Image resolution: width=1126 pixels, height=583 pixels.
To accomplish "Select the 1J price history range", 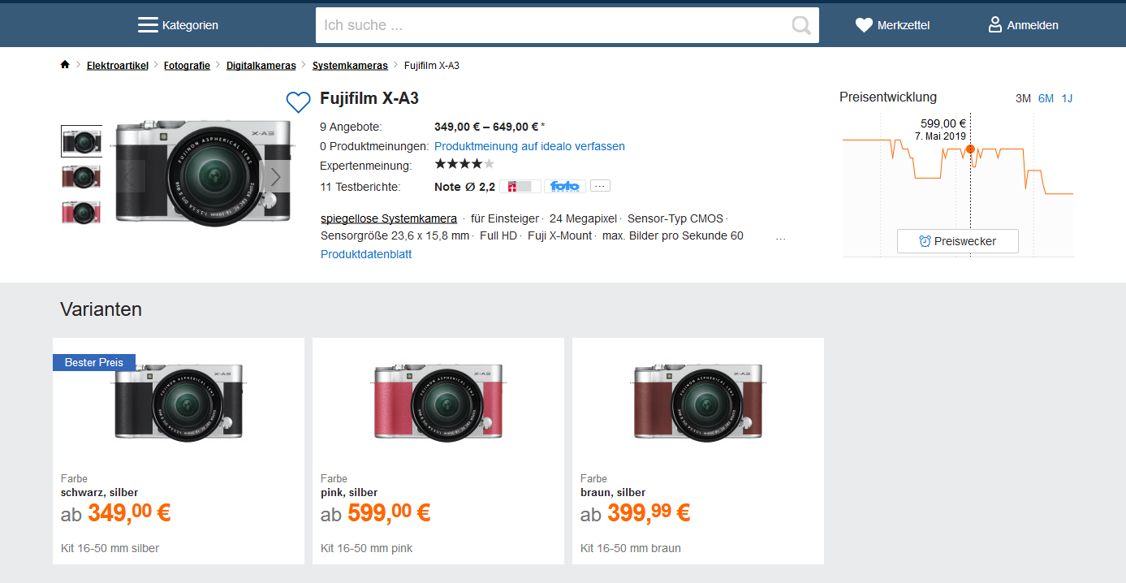I will click(x=1067, y=98).
